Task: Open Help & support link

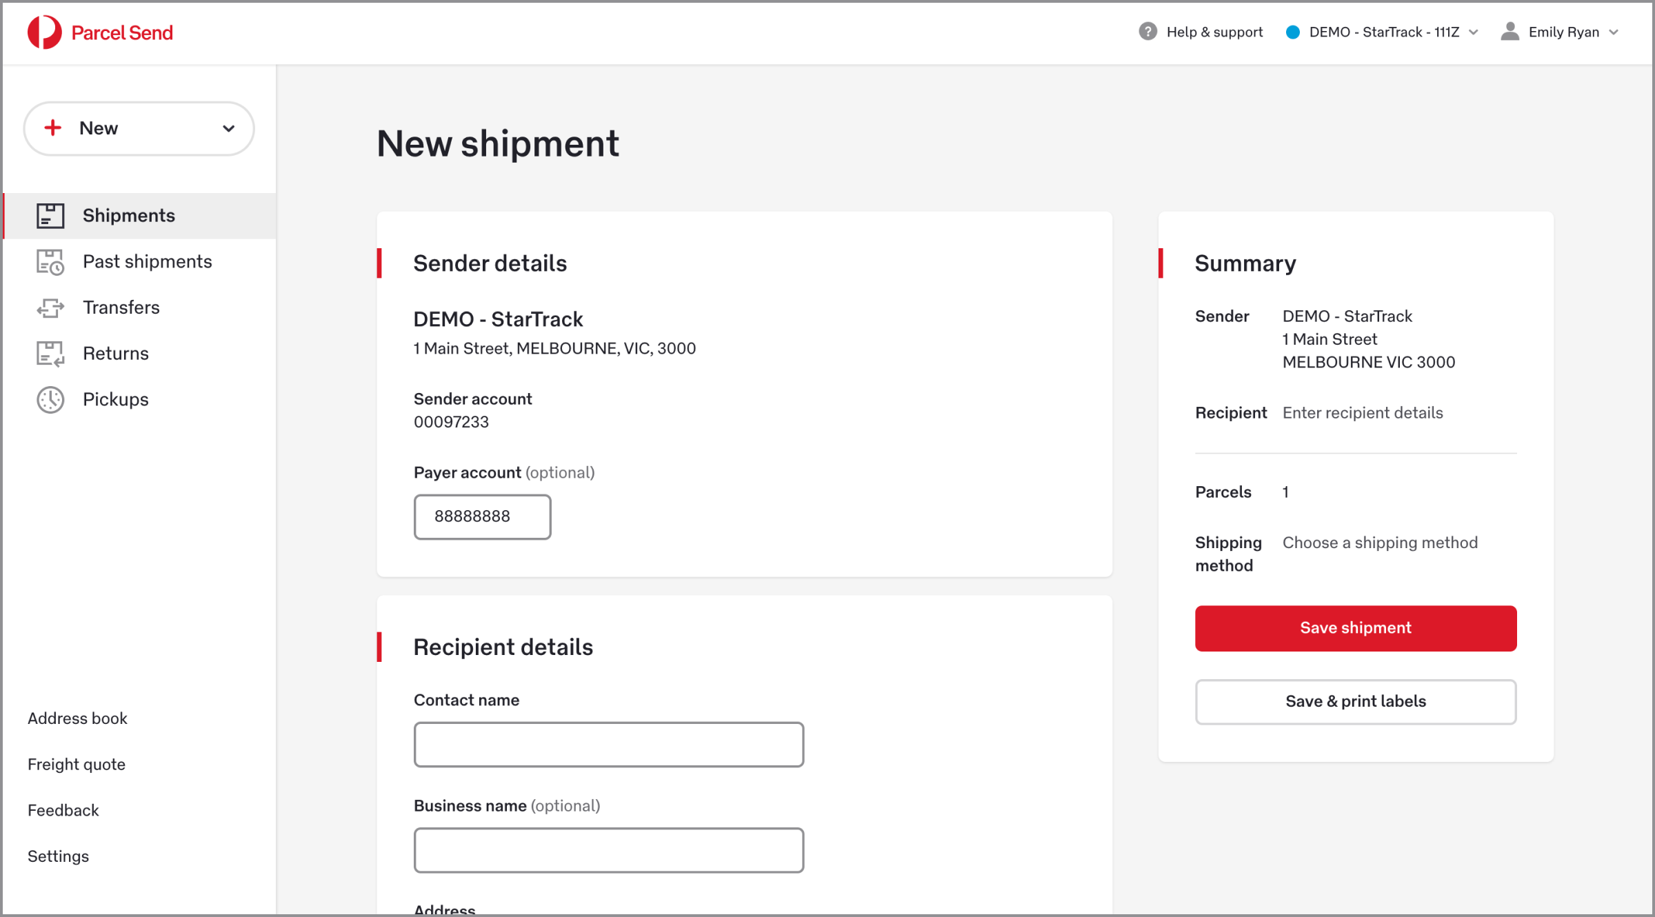Action: click(x=1214, y=32)
